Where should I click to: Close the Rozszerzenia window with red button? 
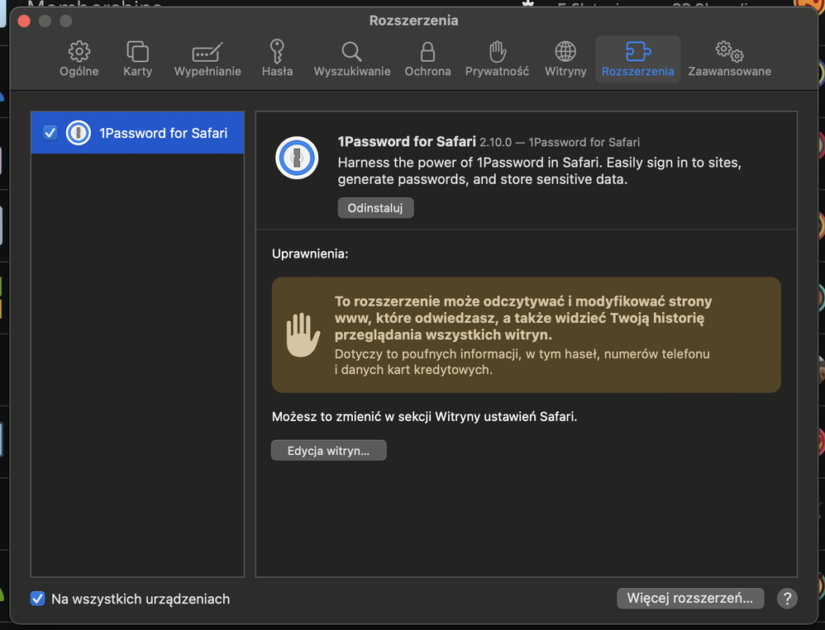coord(24,21)
